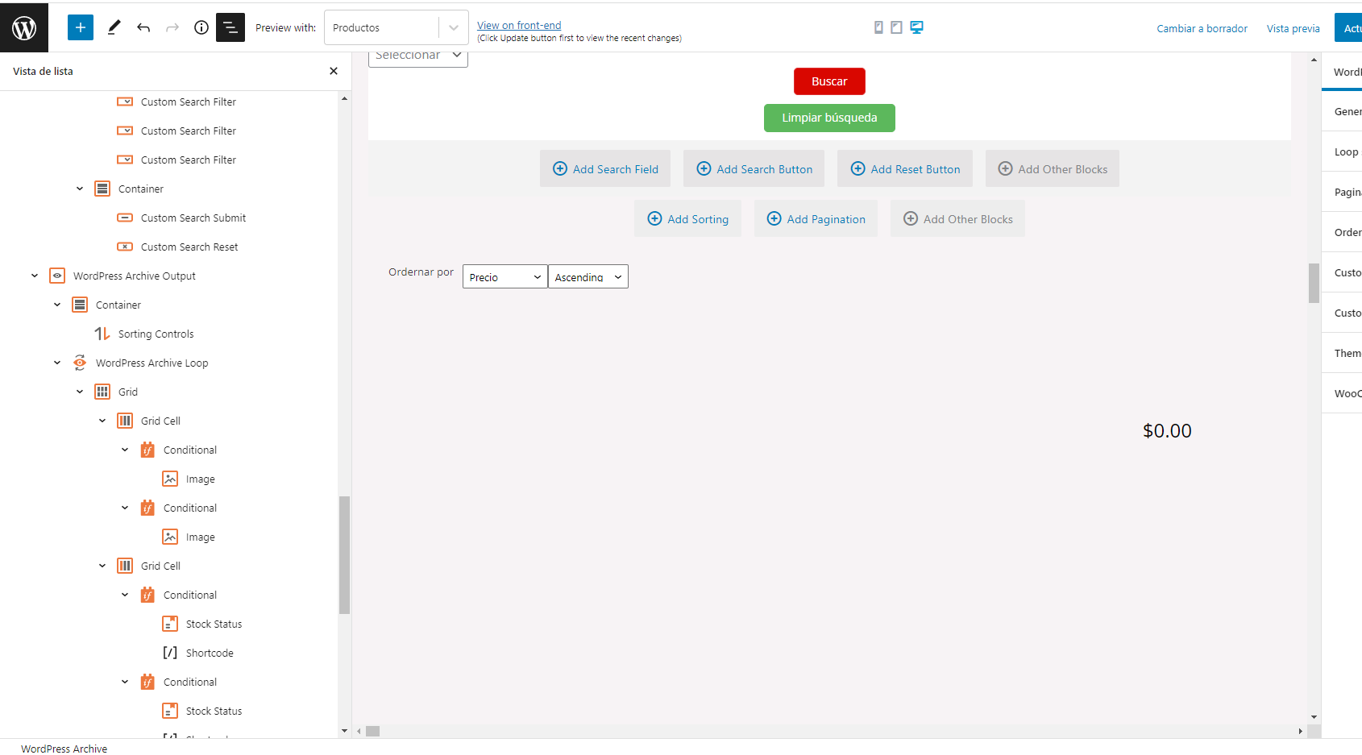1362x755 pixels.
Task: Select the Custom Search Reset block icon
Action: pos(125,247)
